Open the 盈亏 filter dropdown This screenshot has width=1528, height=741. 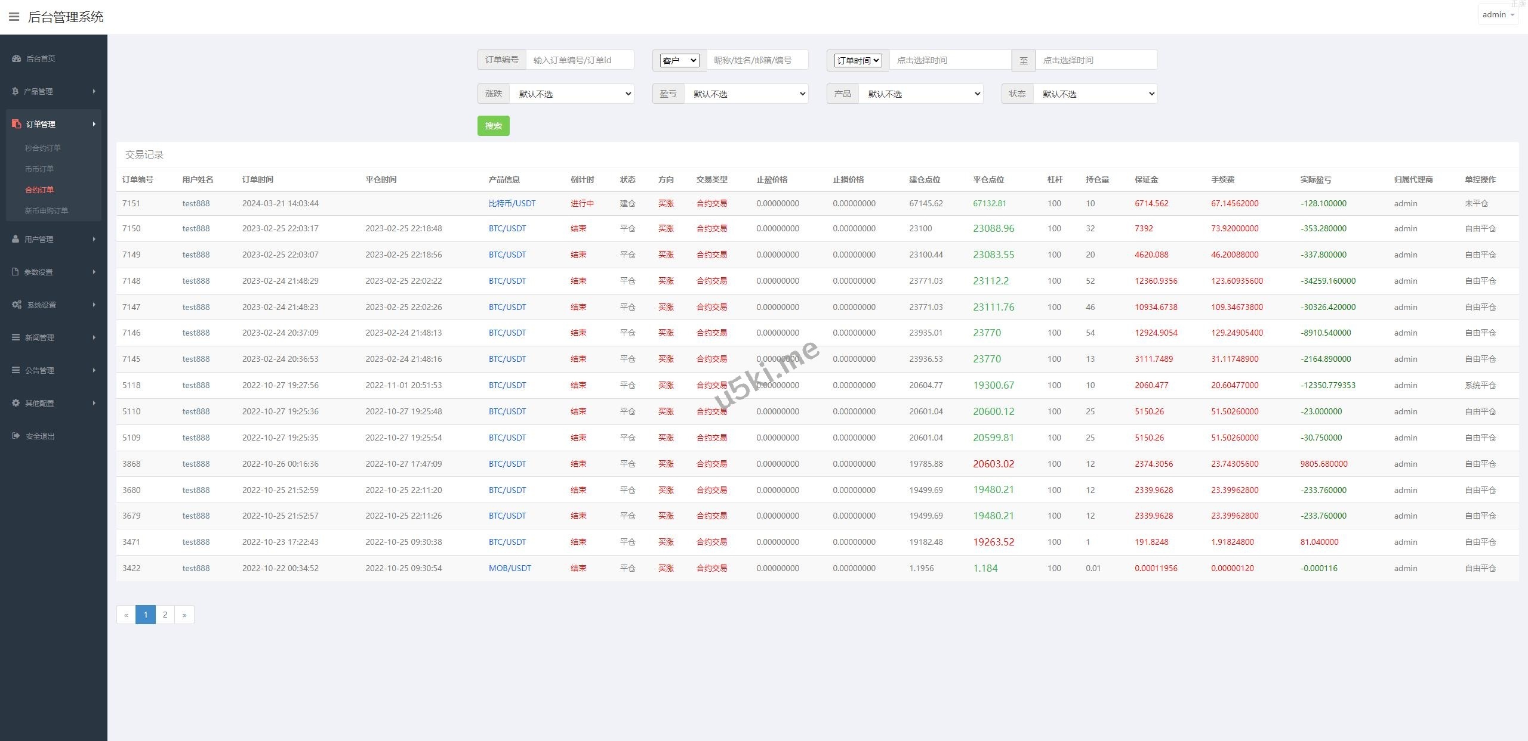746,94
